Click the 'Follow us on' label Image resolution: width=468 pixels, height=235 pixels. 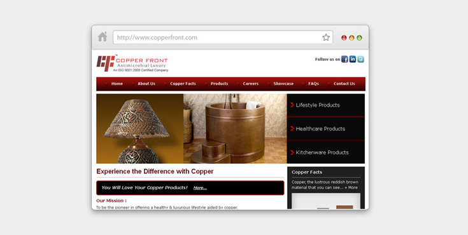coord(327,59)
